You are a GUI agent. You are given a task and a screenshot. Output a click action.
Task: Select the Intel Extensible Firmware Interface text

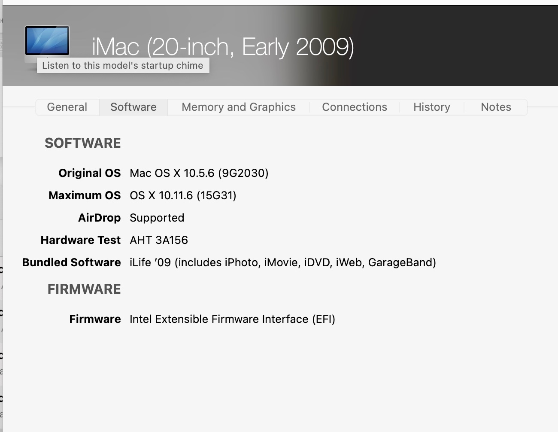pyautogui.click(x=232, y=319)
